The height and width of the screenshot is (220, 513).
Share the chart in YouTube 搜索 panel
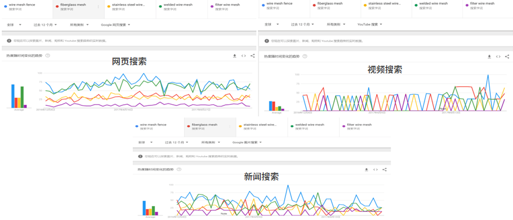(x=507, y=56)
